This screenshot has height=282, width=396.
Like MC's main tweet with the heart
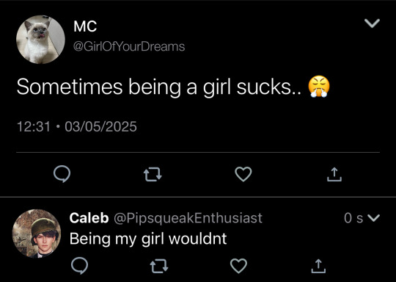click(243, 174)
